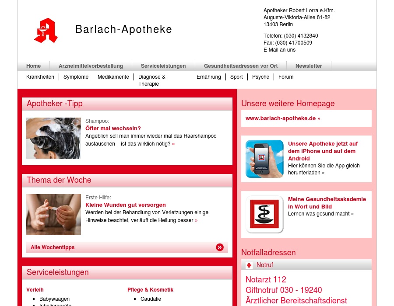Open Arzneimittelvorbestellung in the main navigation
This screenshot has width=394, height=306.
[91, 66]
